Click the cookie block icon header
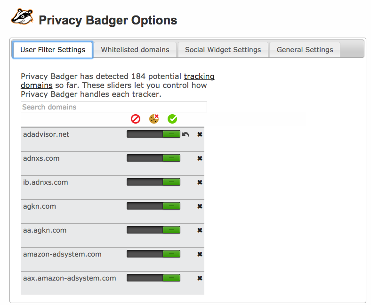 point(154,119)
